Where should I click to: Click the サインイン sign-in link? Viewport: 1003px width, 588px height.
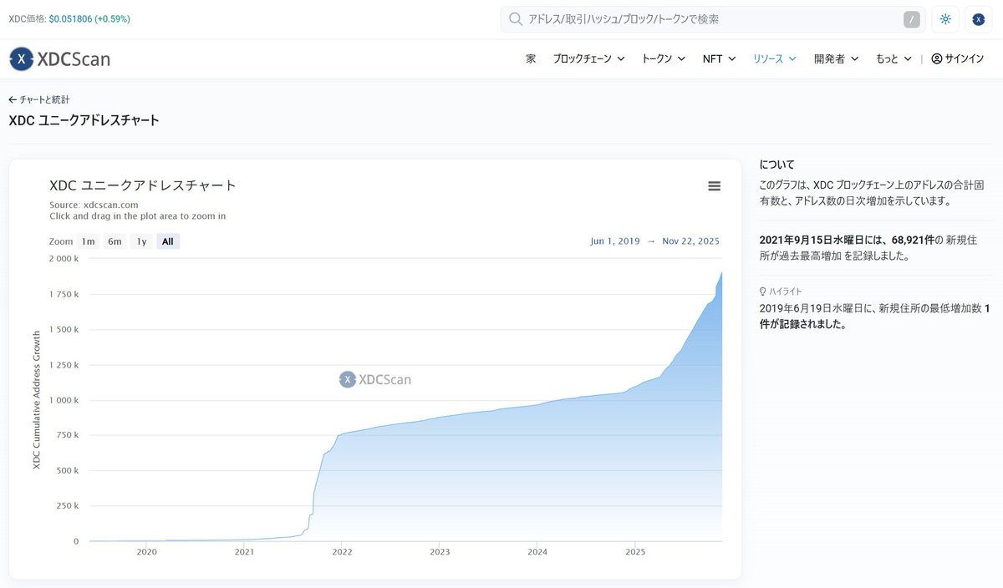pos(958,59)
